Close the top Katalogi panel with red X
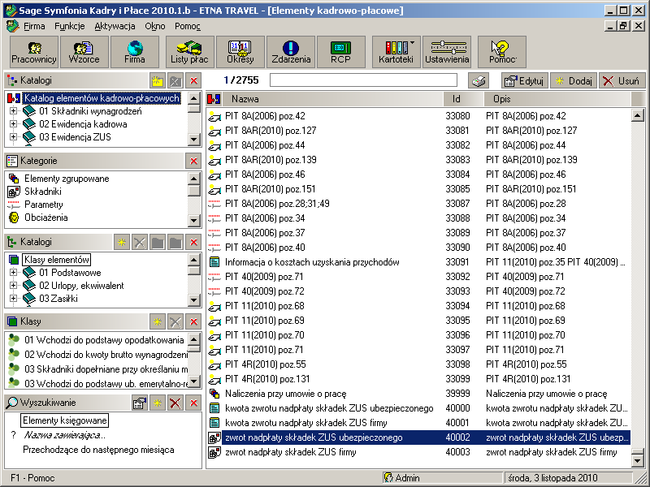650x487 pixels. (x=193, y=80)
